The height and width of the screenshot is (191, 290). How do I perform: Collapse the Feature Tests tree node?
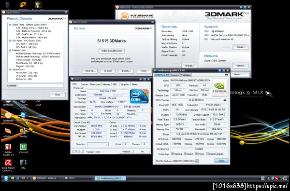point(10,50)
